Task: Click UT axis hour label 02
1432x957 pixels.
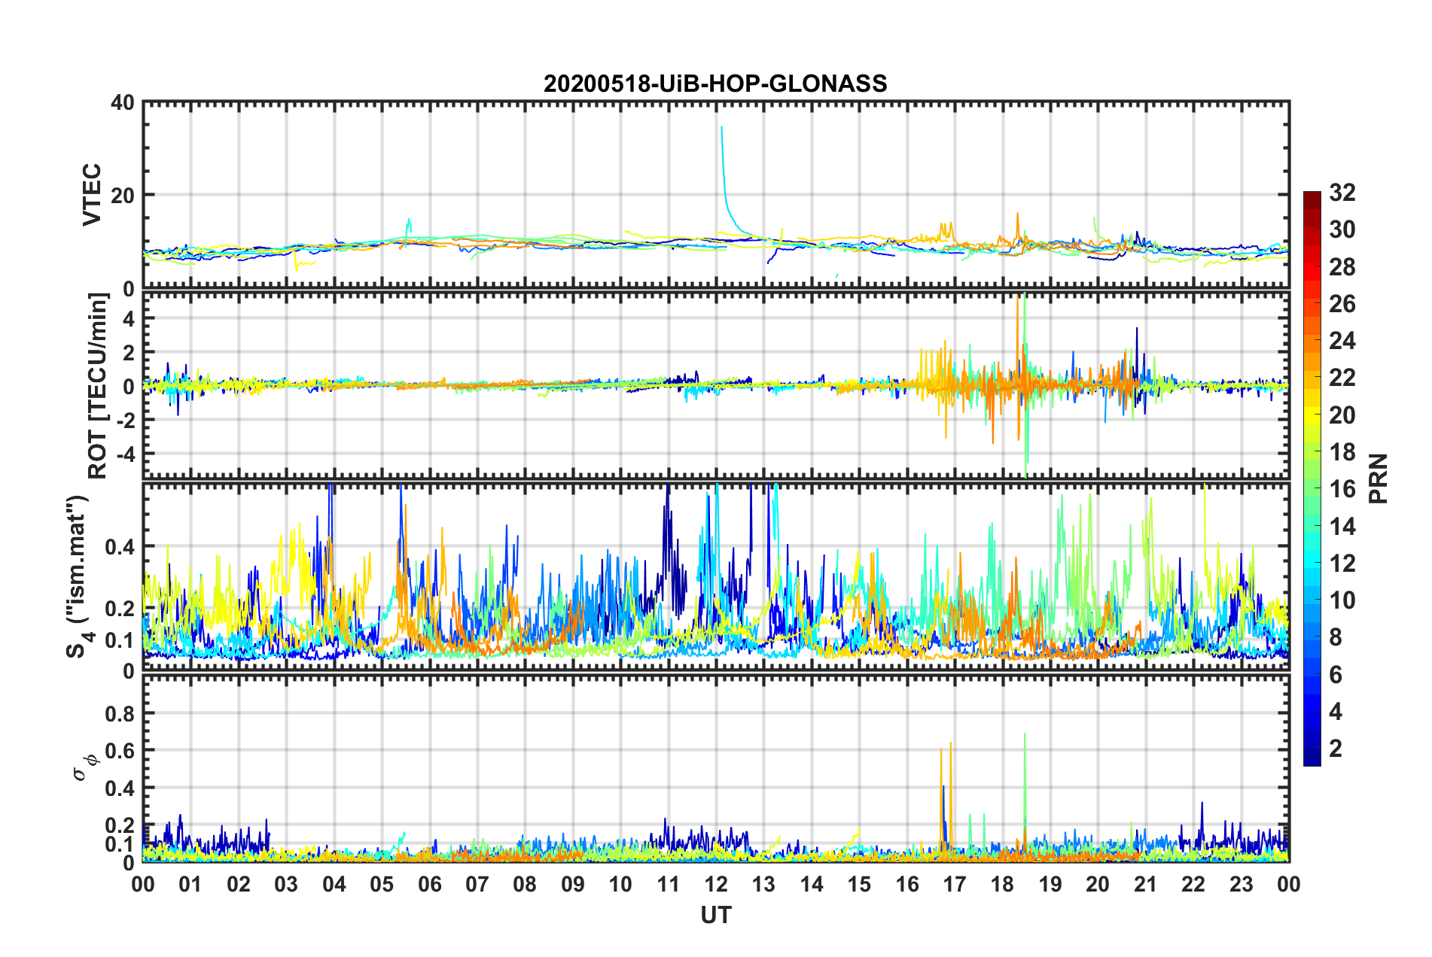Action: pos(239,884)
